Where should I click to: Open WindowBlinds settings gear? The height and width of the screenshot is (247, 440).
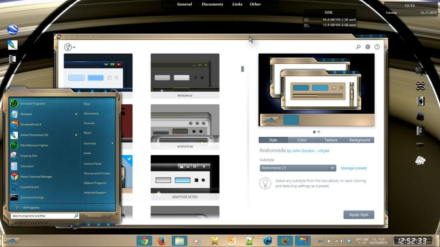(368, 47)
